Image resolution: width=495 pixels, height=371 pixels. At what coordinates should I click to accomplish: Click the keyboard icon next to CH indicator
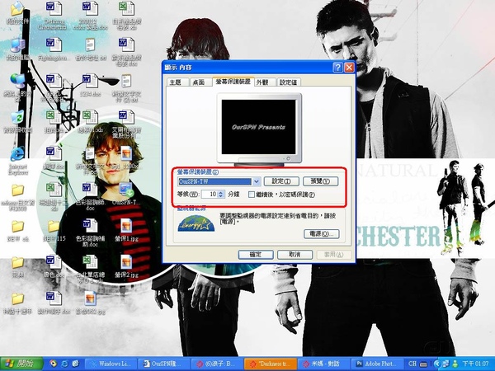[424, 364]
